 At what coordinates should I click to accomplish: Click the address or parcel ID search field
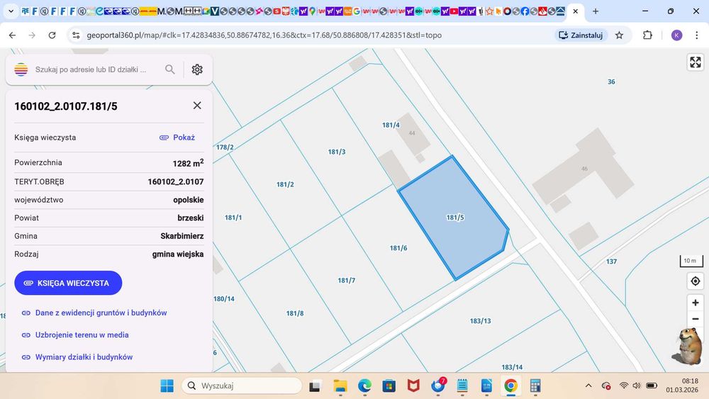click(x=91, y=69)
